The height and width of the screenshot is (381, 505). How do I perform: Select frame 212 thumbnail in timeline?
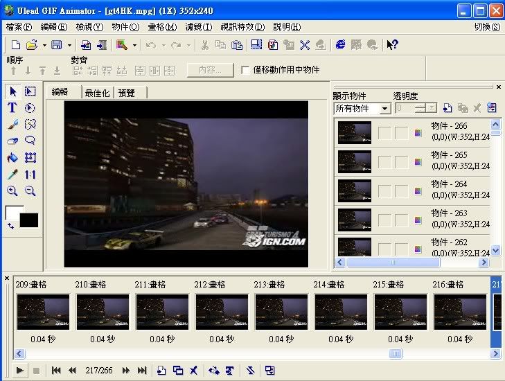tap(221, 311)
